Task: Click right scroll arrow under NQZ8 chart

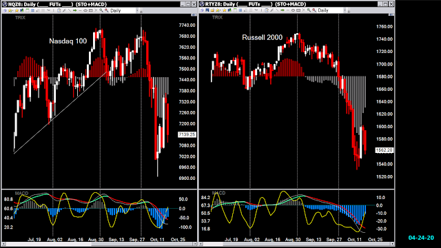Action: pos(195,244)
